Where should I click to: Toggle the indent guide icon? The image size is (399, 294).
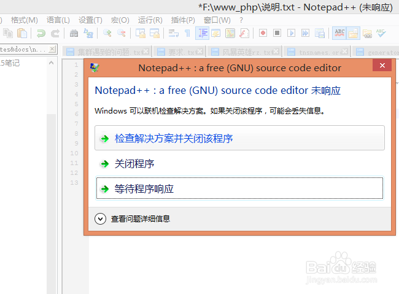click(x=203, y=33)
